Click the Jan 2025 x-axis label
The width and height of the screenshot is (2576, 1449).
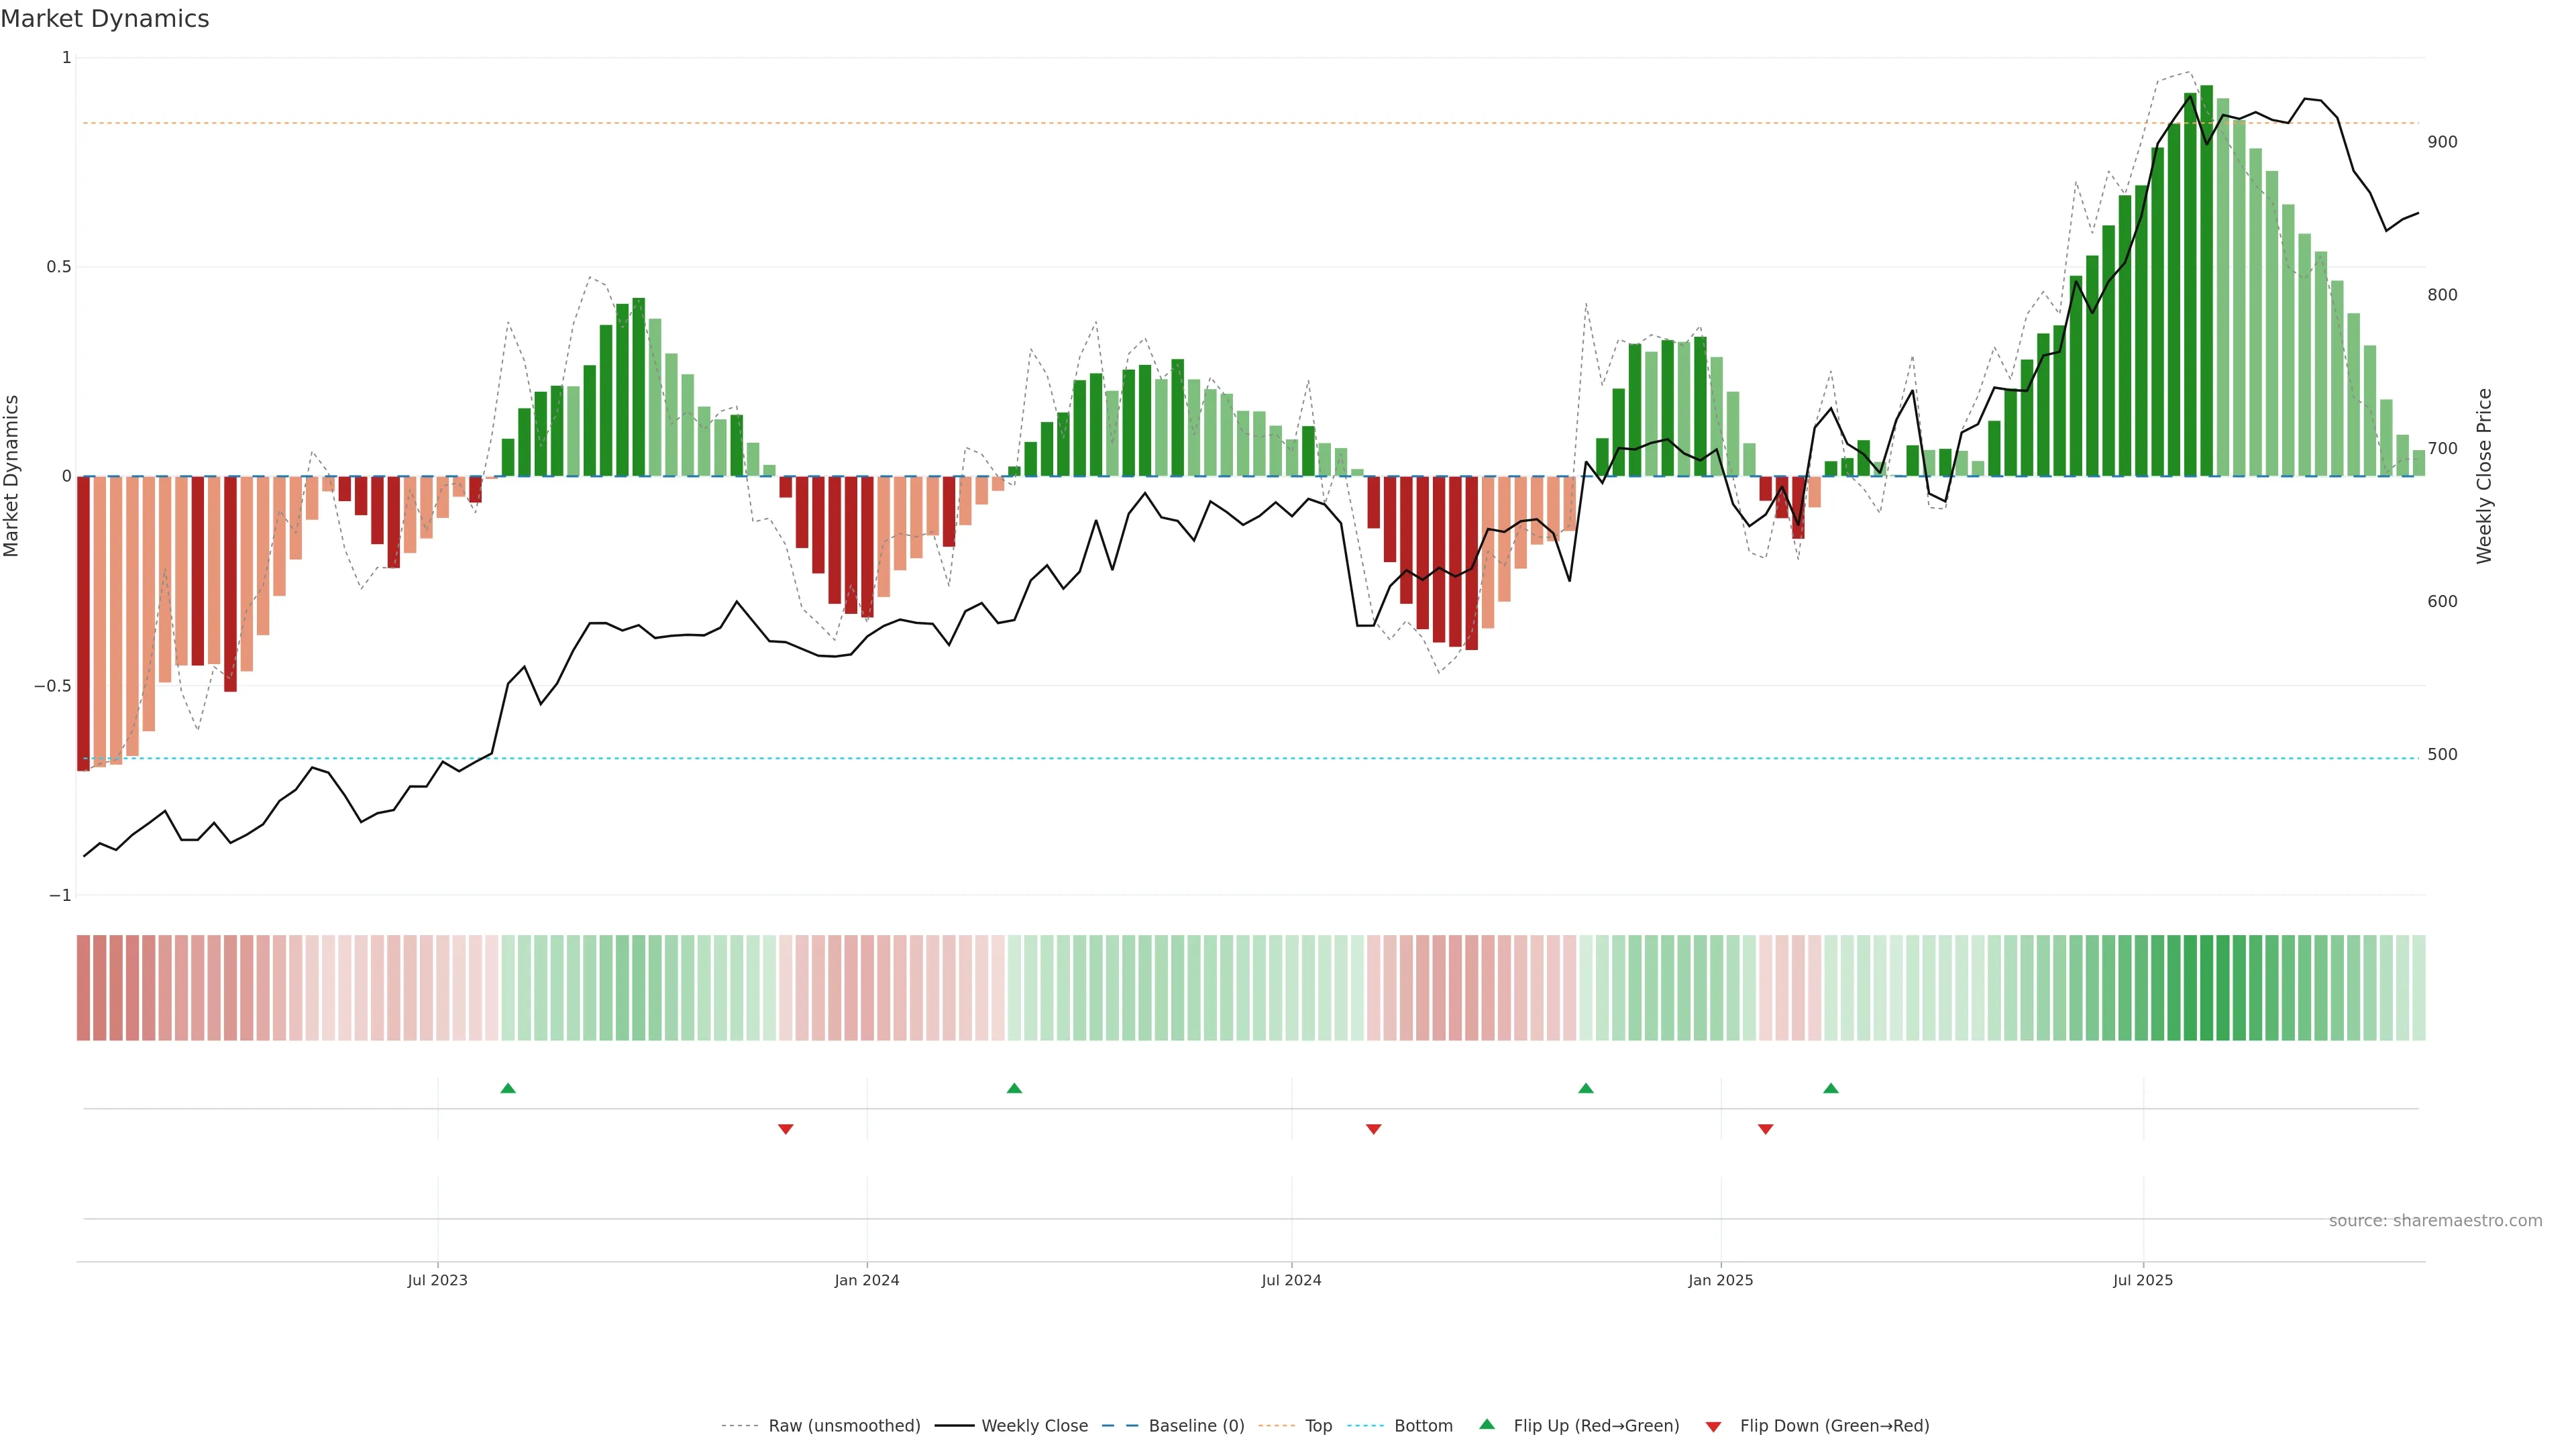(x=1720, y=1280)
